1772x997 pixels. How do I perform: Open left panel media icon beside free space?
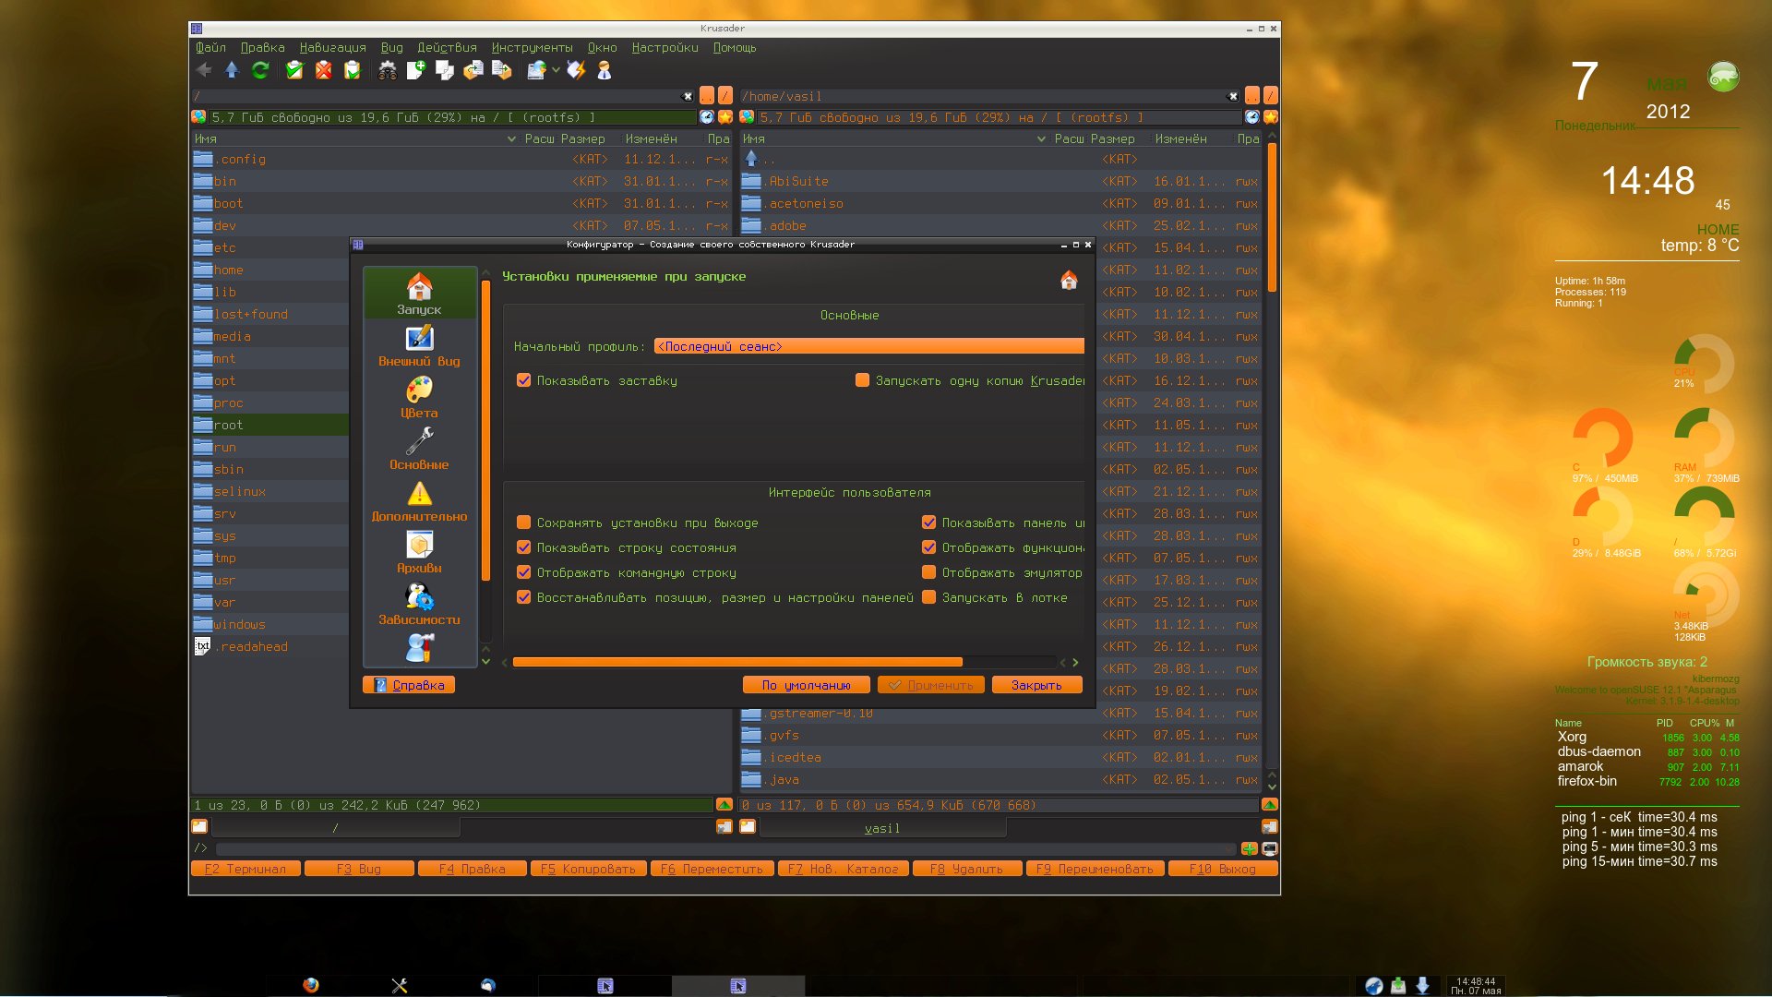pyautogui.click(x=198, y=117)
